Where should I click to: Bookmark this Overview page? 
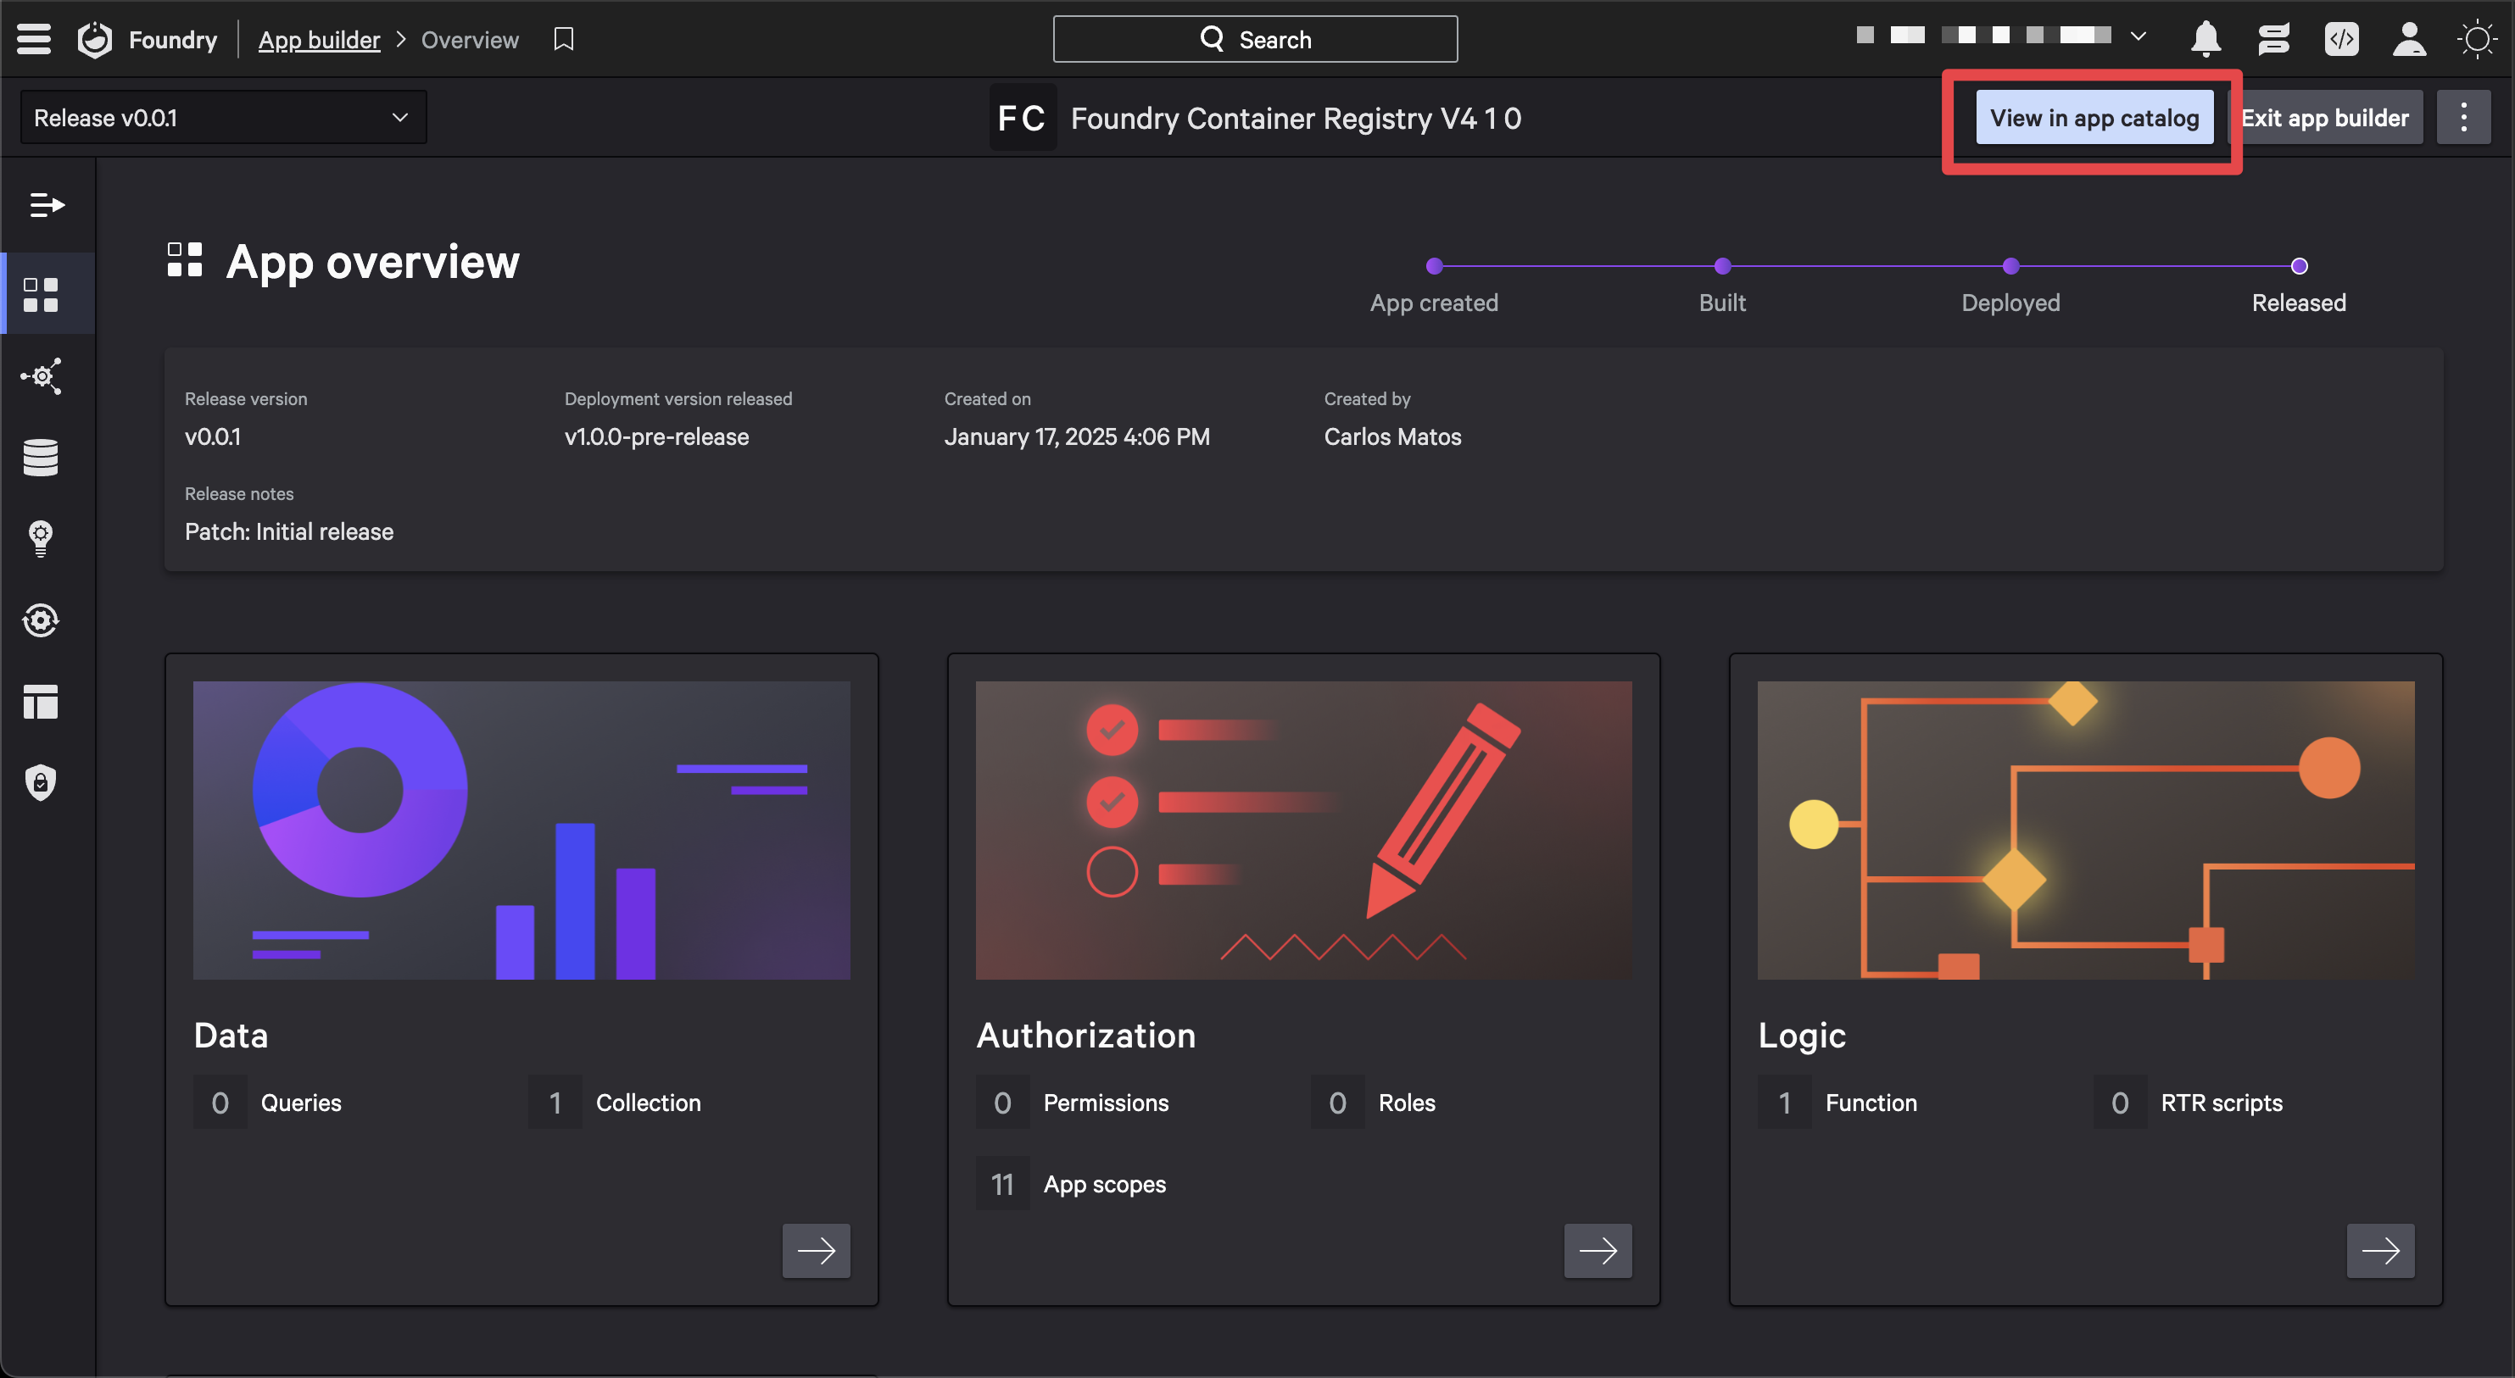coord(563,39)
